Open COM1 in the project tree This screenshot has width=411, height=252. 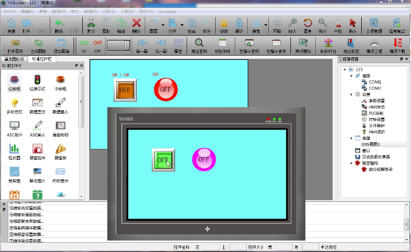tap(374, 81)
